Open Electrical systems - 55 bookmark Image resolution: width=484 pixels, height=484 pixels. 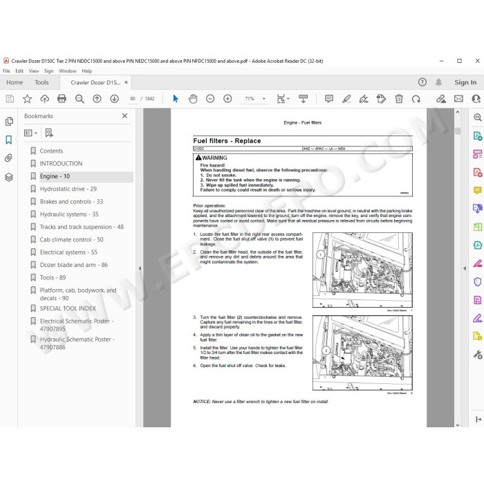click(x=68, y=252)
